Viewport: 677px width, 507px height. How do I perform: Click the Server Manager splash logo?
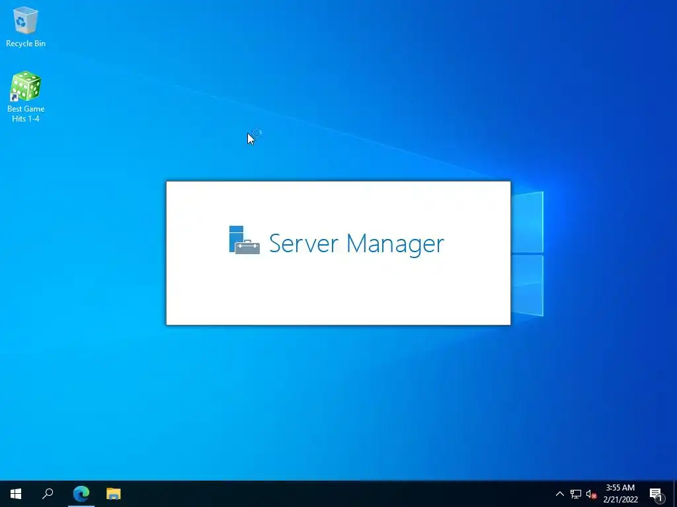click(245, 240)
